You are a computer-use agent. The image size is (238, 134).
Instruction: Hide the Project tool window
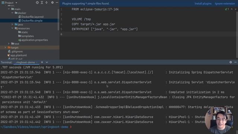(57, 3)
